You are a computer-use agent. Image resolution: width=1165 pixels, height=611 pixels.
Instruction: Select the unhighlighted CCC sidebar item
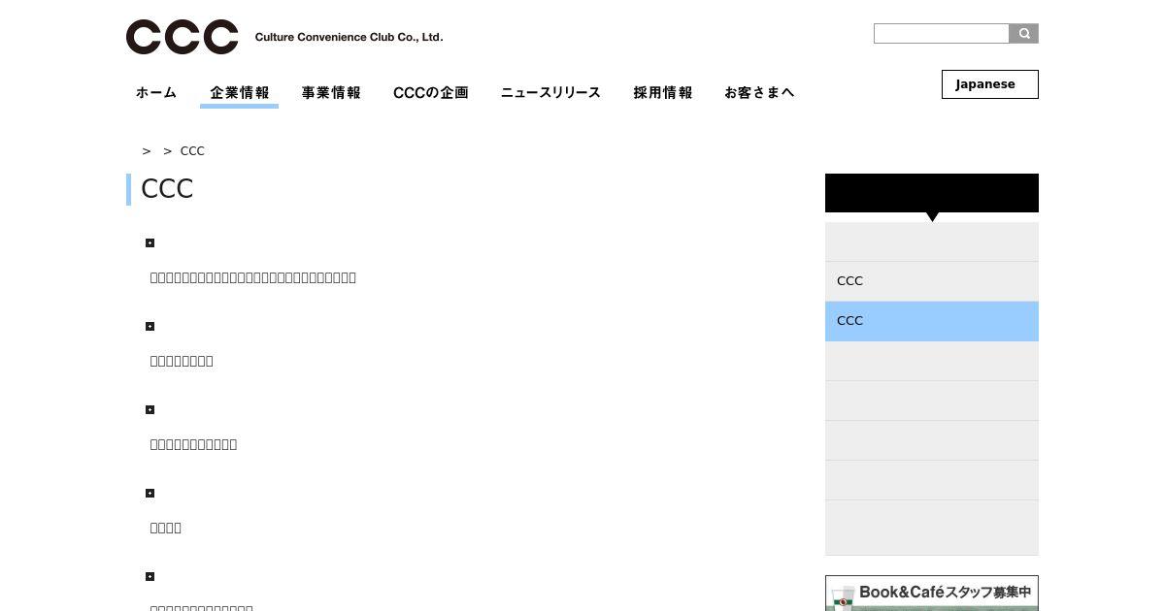pyautogui.click(x=932, y=281)
